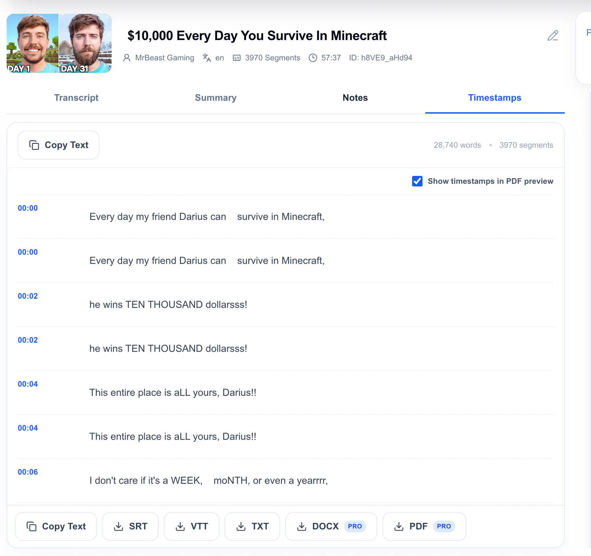Click the clock duration icon
Image resolution: width=591 pixels, height=556 pixels.
pos(313,58)
